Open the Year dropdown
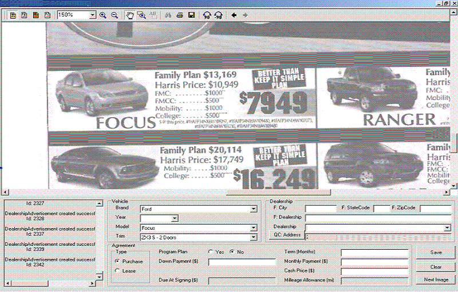This screenshot has height=292, width=458. 175,218
